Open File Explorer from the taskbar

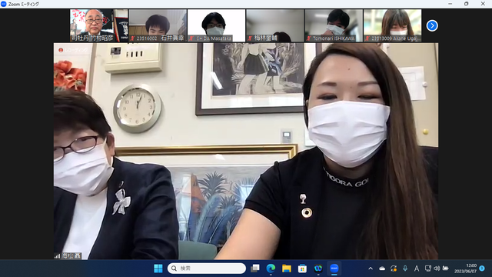tap(287, 269)
